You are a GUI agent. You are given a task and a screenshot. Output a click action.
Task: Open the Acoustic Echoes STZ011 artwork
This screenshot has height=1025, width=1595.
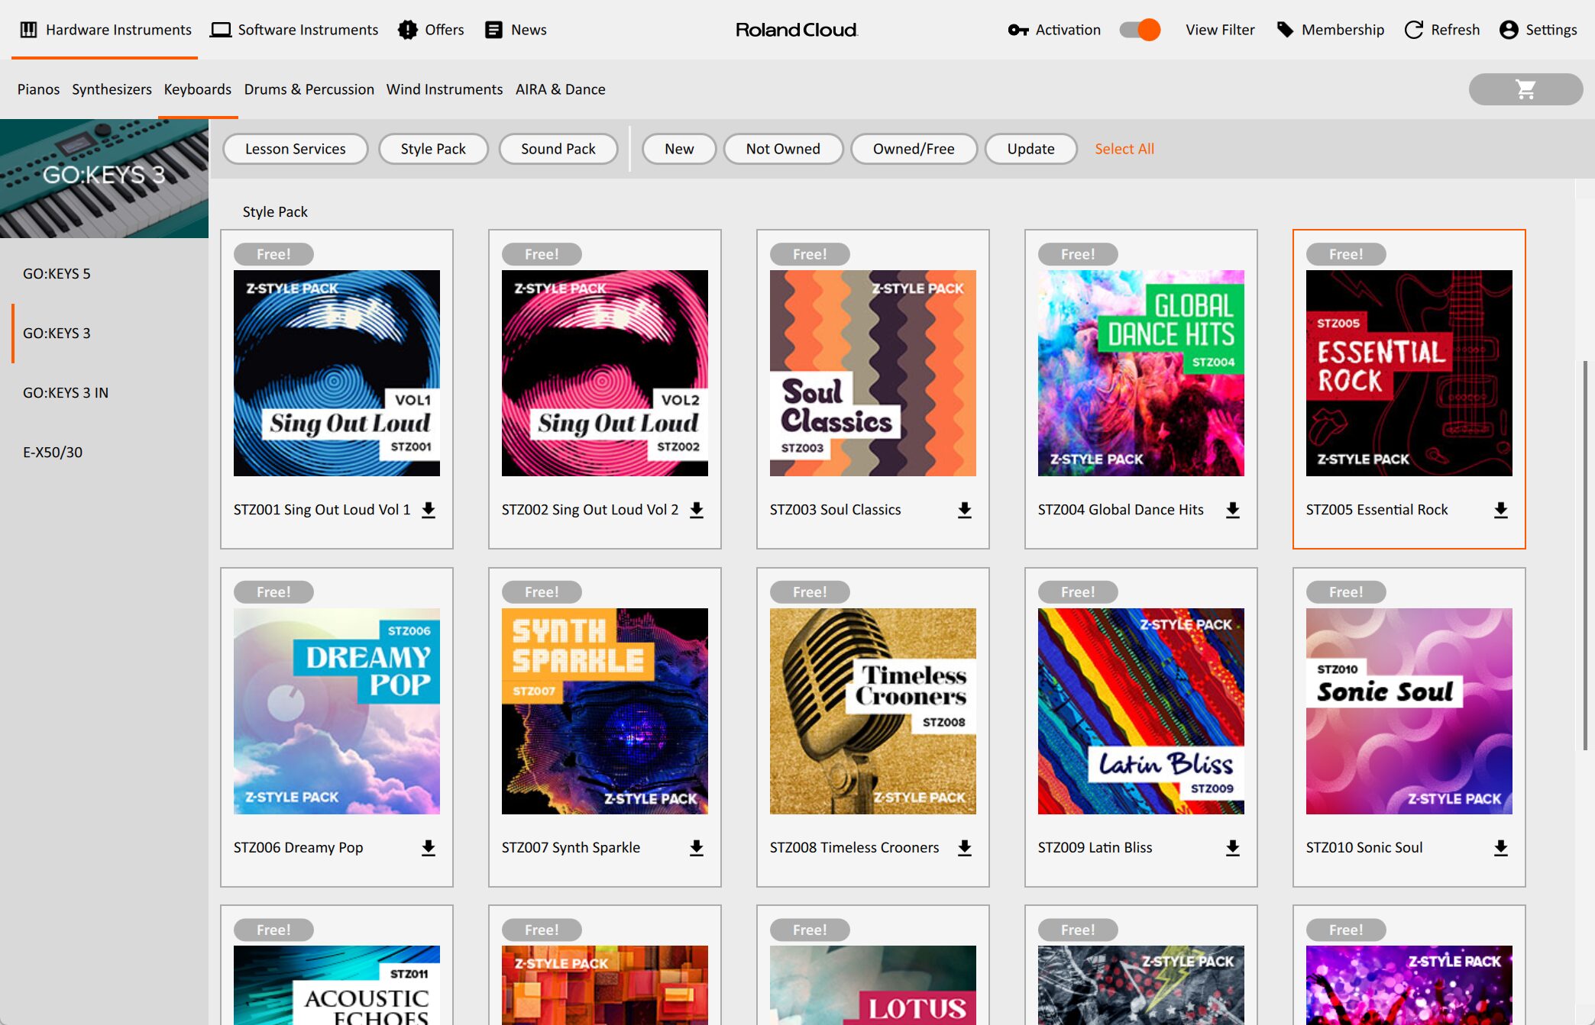click(337, 985)
